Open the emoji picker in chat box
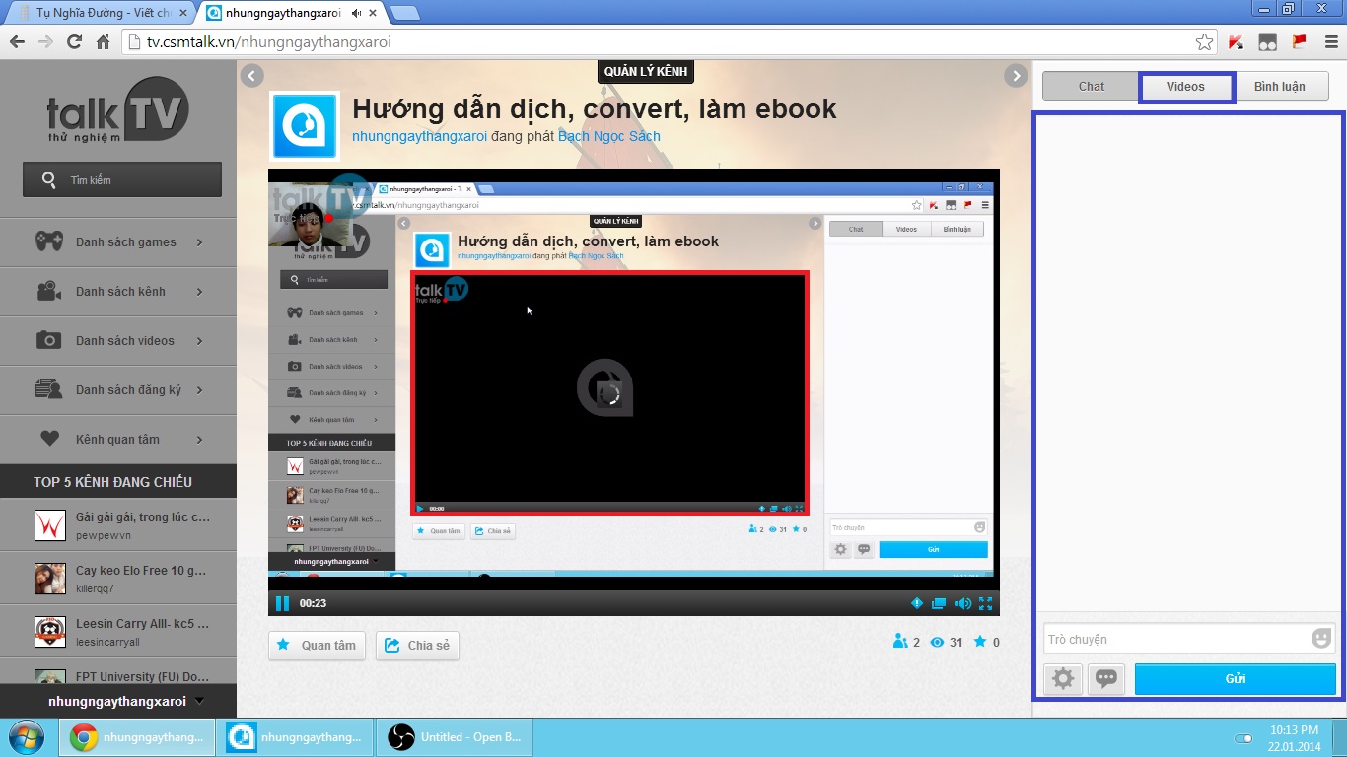 pyautogui.click(x=1320, y=639)
